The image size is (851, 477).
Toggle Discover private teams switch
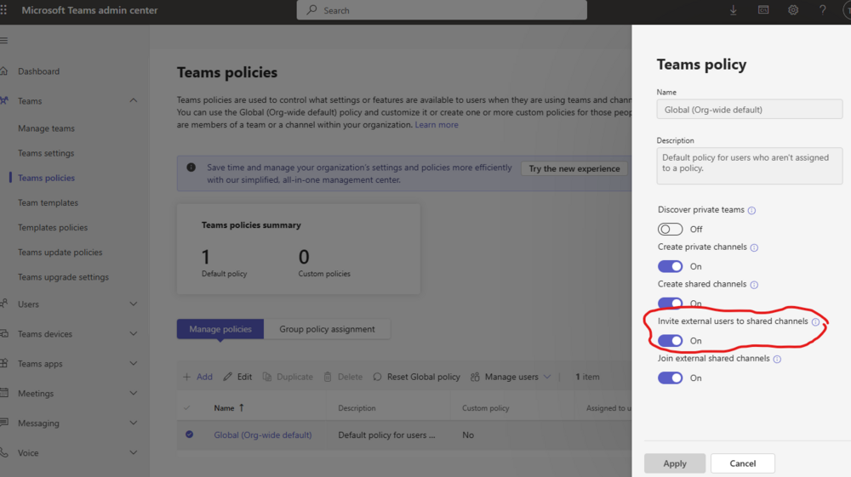[x=671, y=229]
